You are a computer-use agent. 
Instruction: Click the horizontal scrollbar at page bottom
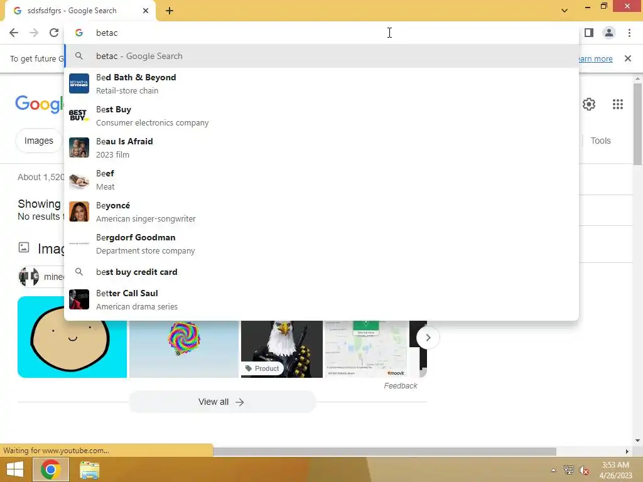click(x=384, y=451)
